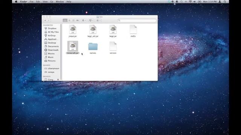Open the View menu
The image size is (241, 135).
45,1
